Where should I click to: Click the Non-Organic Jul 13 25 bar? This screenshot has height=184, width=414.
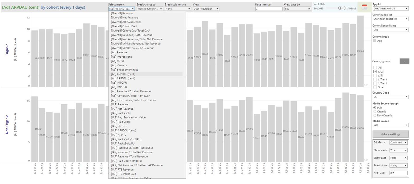pos(345,127)
